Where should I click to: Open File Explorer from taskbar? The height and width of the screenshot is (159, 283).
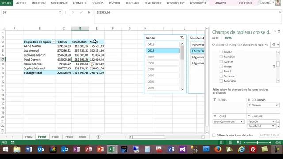pos(17,149)
